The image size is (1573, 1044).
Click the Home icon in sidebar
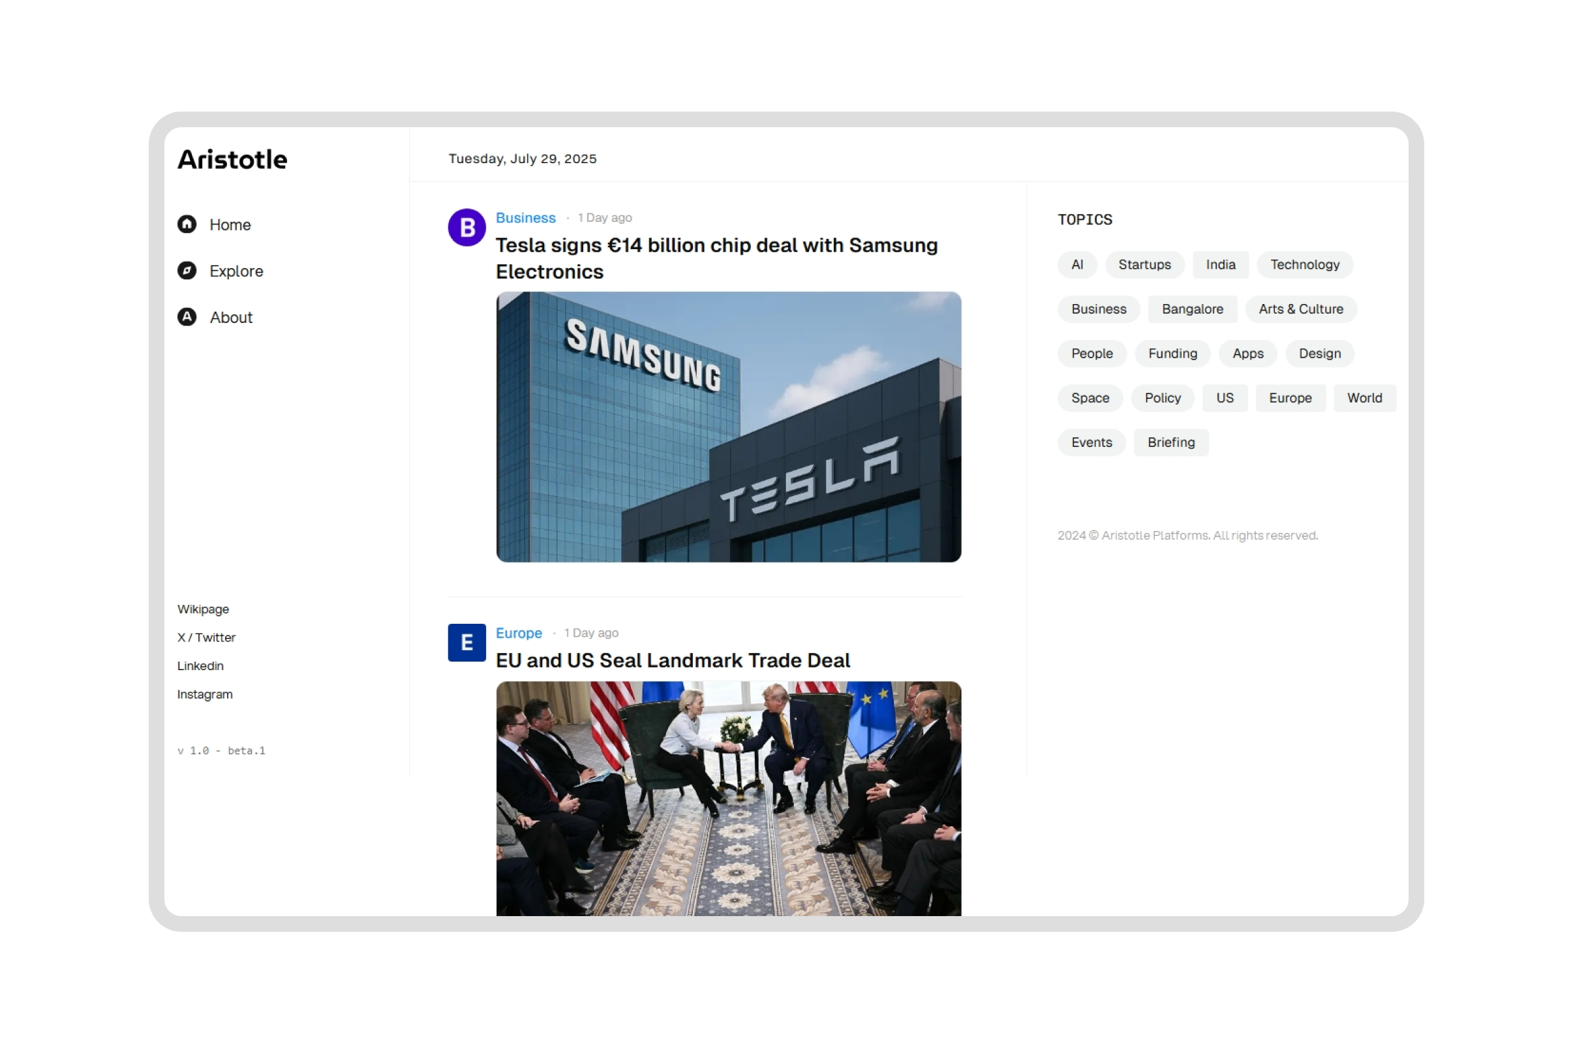click(187, 224)
